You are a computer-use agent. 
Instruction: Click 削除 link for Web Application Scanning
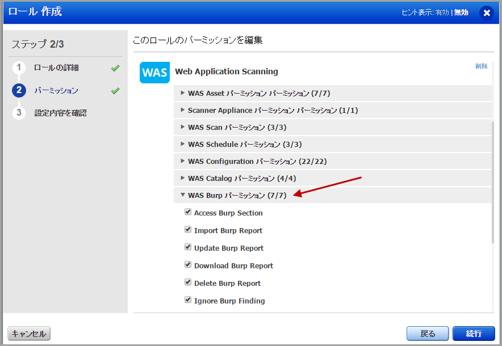click(481, 66)
